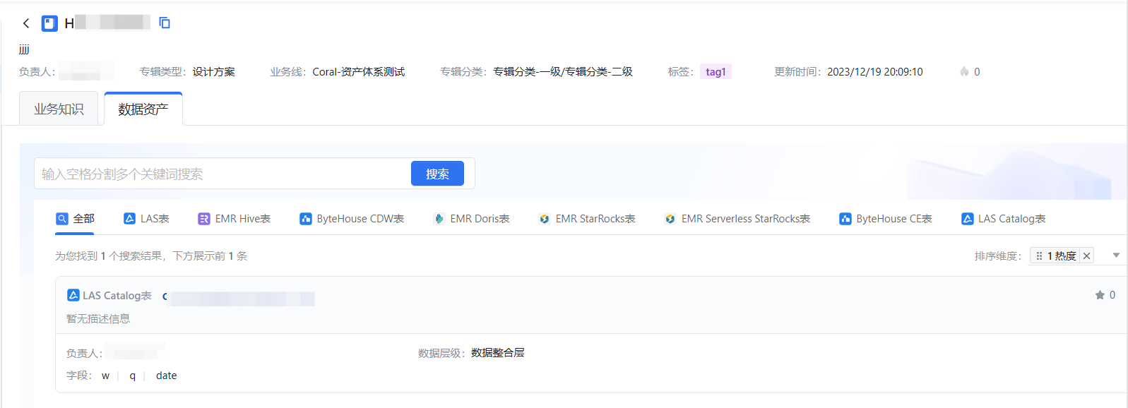This screenshot has height=408, width=1128.
Task: Click the blue 搜索 button
Action: [x=437, y=174]
